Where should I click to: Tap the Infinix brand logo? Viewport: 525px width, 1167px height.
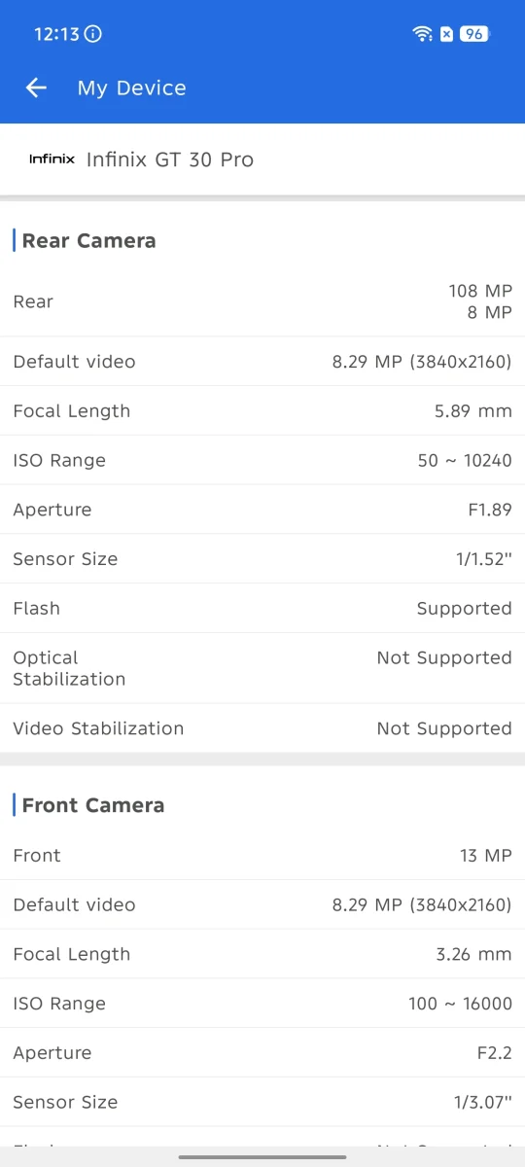[52, 159]
